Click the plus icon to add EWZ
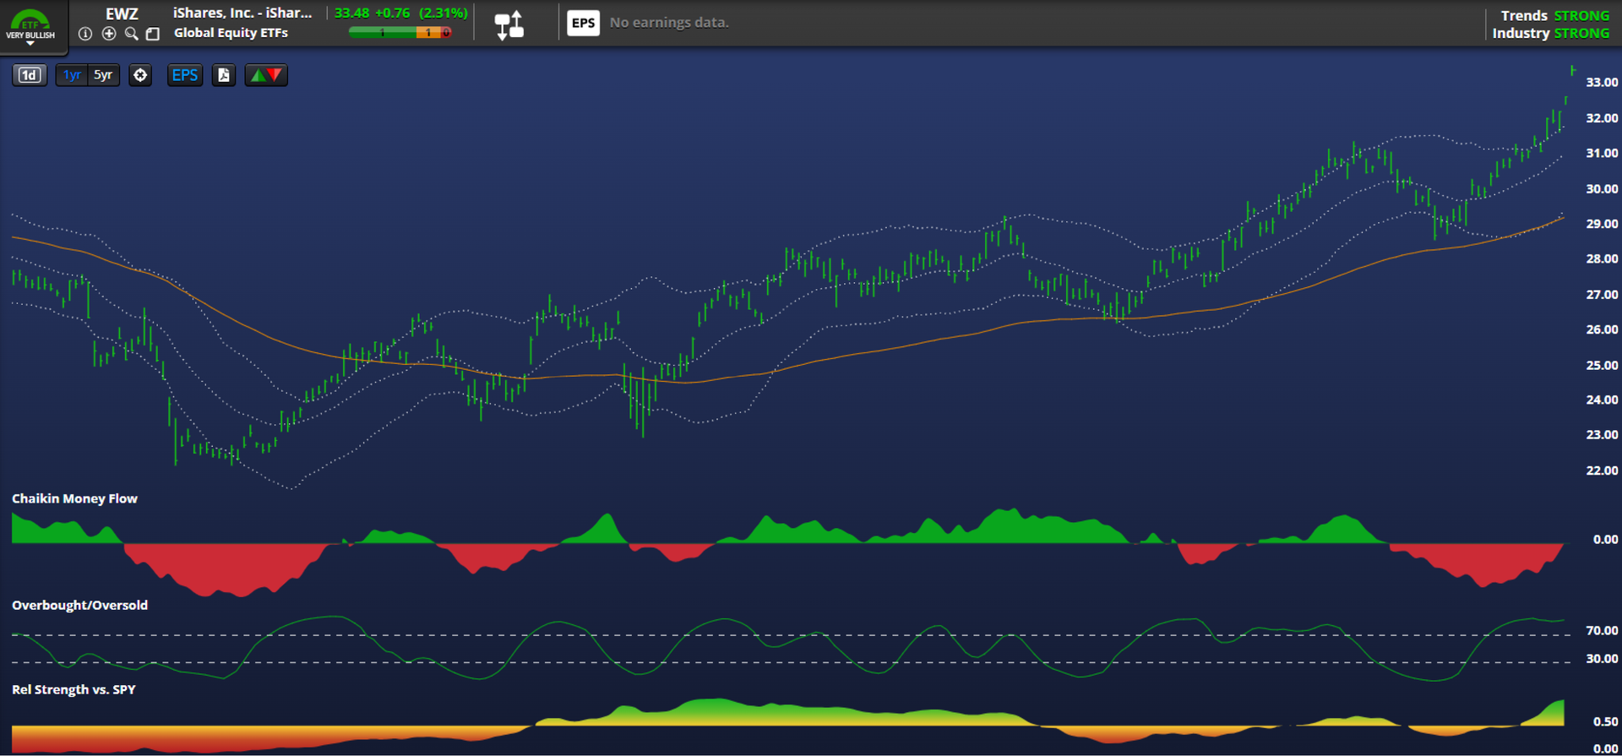This screenshot has width=1622, height=756. [109, 34]
